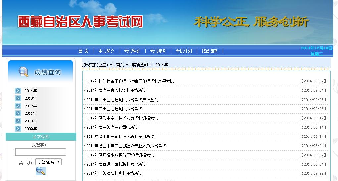Image resolution: width=338 pixels, height=181 pixels.
Task: Focus the 关键字 keyword input field
Action: [40, 152]
